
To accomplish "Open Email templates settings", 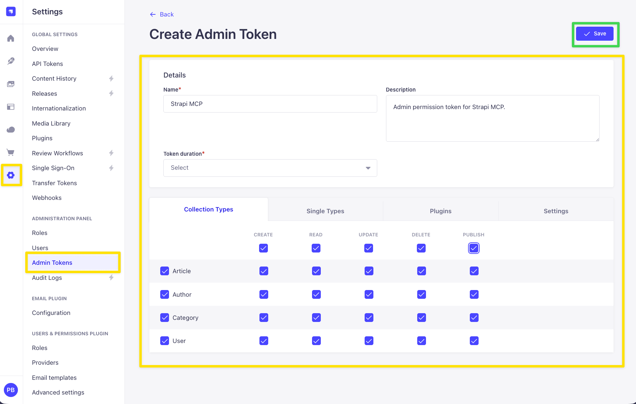I will click(x=54, y=378).
